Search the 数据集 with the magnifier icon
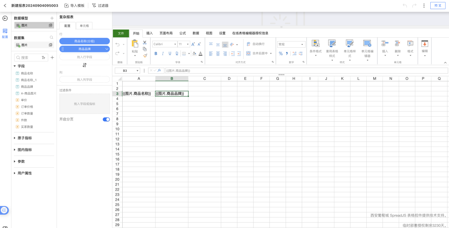This screenshot has height=228, width=449. tap(52, 37)
